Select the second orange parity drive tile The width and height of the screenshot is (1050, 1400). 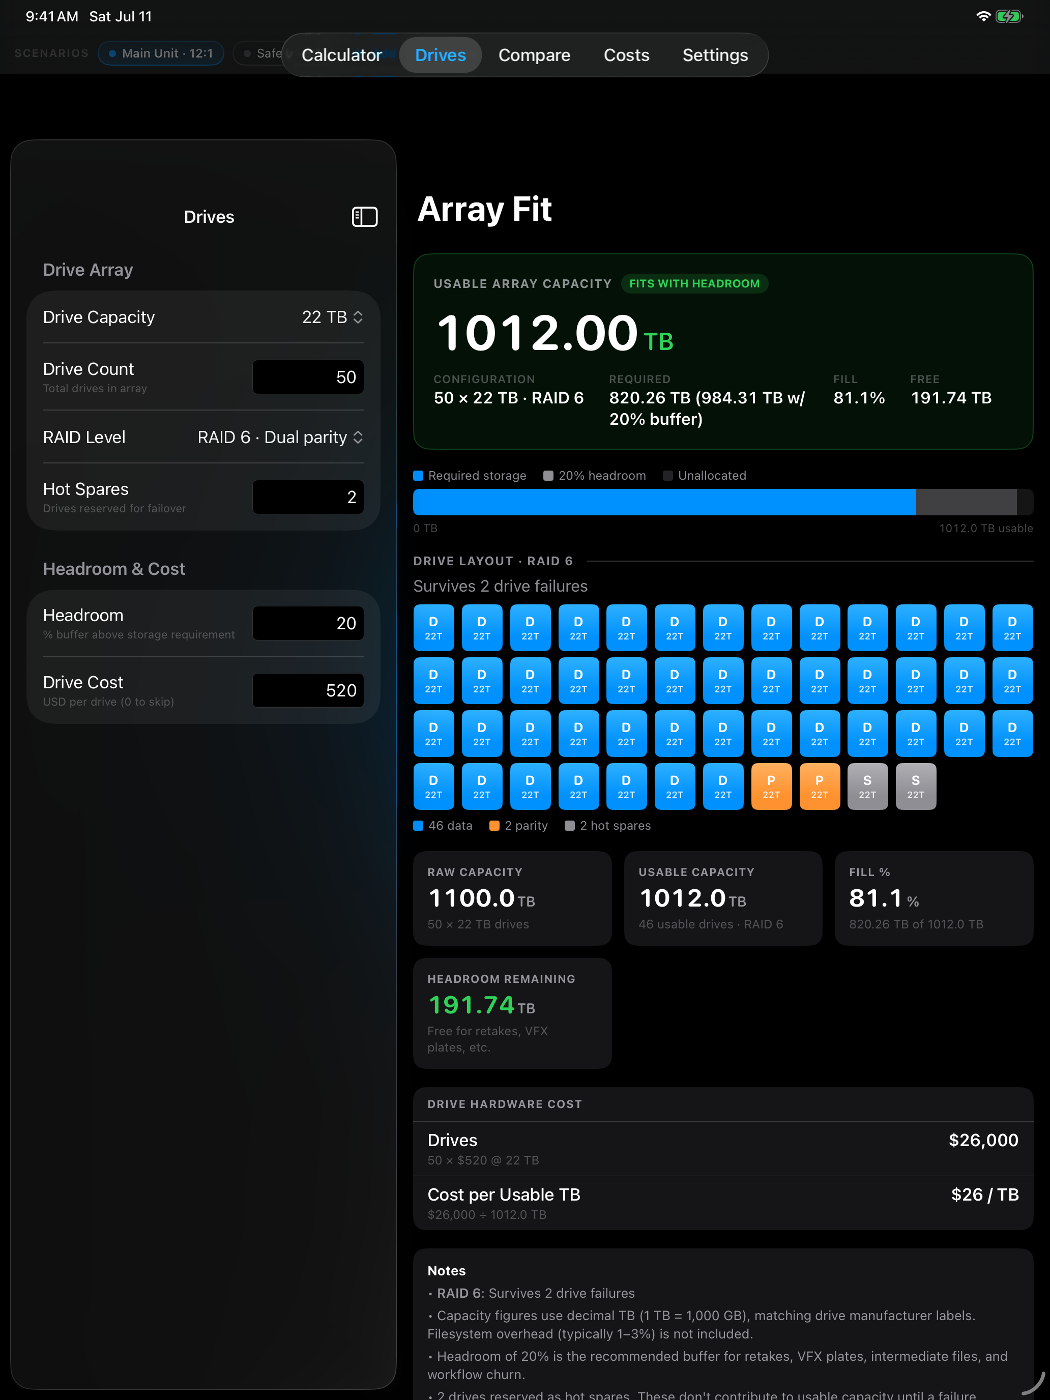(x=820, y=786)
